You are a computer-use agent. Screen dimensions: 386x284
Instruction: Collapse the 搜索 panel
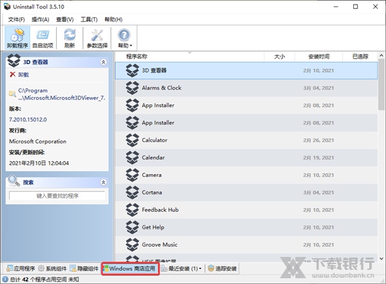(104, 182)
